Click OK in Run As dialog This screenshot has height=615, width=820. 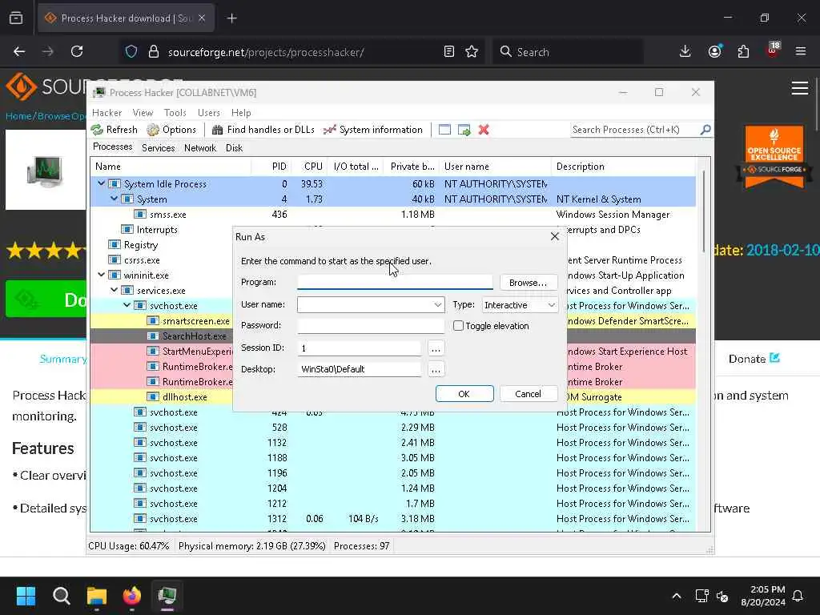point(464,394)
